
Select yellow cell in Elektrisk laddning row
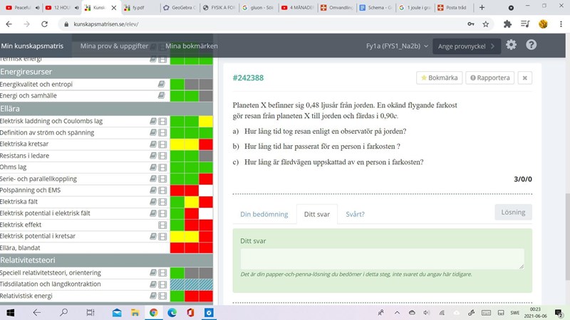[206, 122]
